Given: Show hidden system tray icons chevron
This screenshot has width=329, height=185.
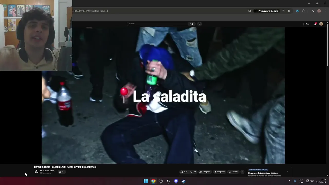Looking at the screenshot, I should coord(289,181).
